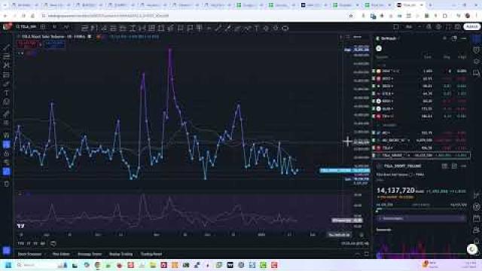Viewport: 482px width, 271px height.
Task: Toggle hide all drawings
Action: (6, 163)
